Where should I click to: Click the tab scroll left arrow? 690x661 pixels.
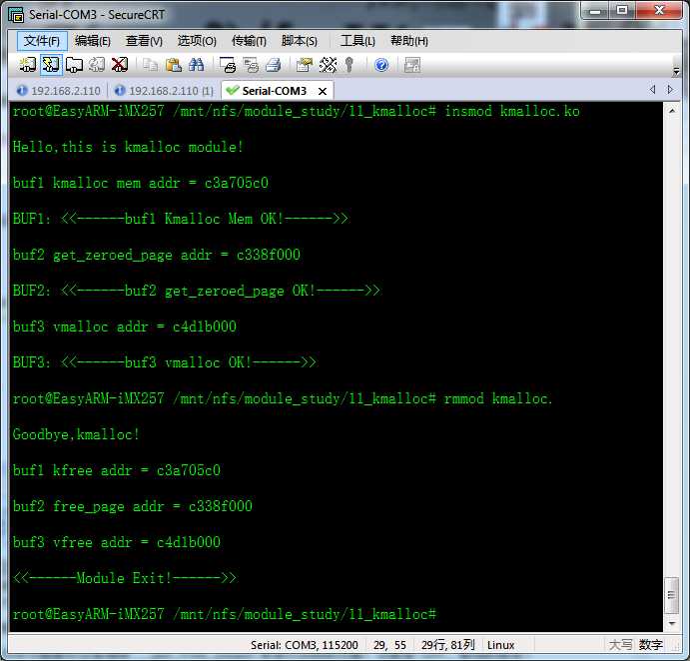click(x=652, y=90)
